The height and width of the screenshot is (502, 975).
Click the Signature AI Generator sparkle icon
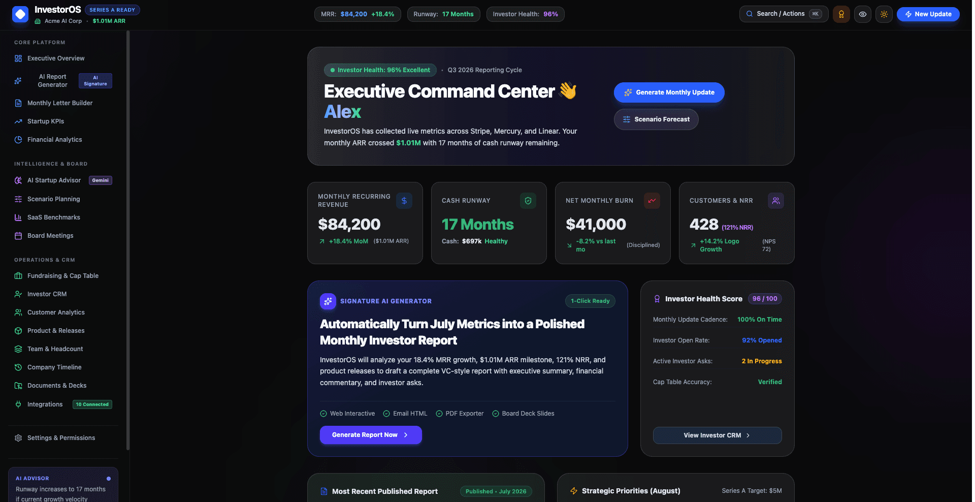(328, 301)
